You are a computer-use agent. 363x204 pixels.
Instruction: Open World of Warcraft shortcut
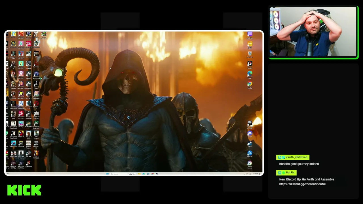(13, 85)
